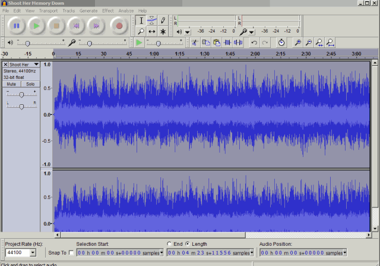
Task: Mute the Shoot Her track
Action: point(11,84)
